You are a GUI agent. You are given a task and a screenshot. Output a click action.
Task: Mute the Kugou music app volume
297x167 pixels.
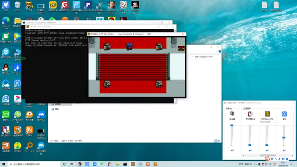point(284,150)
